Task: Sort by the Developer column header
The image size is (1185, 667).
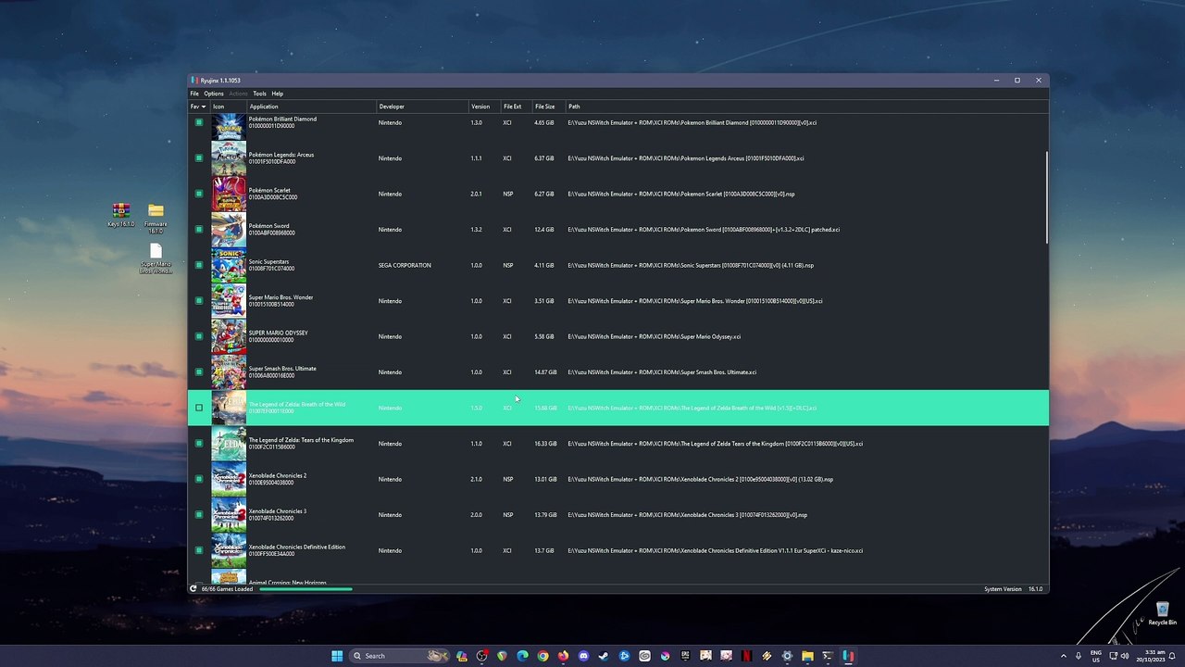Action: click(422, 107)
